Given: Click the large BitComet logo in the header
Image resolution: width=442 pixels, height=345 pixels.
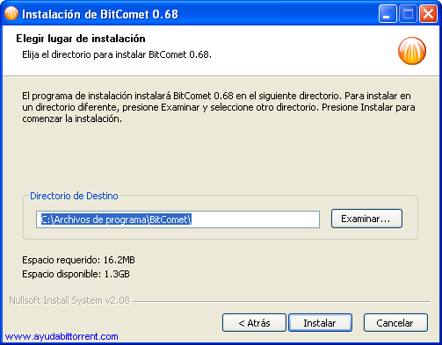Looking at the screenshot, I should click(412, 51).
